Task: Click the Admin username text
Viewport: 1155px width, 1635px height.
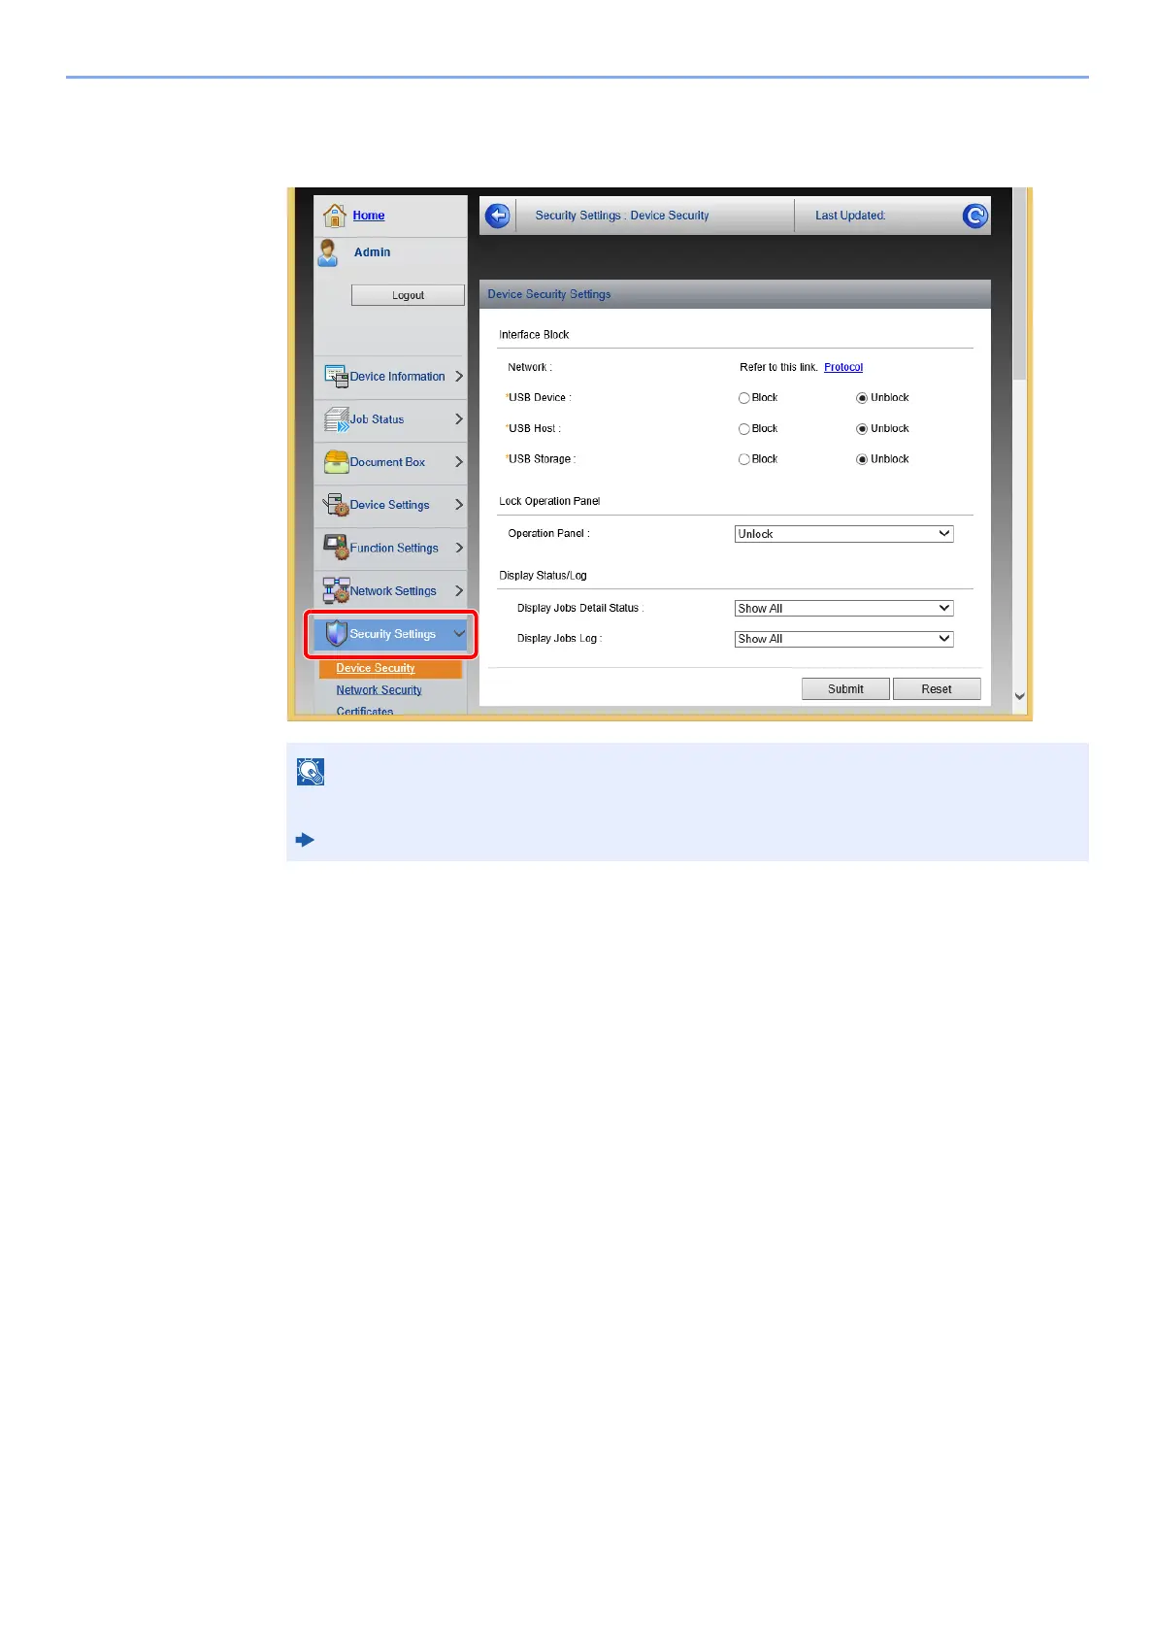Action: click(373, 252)
